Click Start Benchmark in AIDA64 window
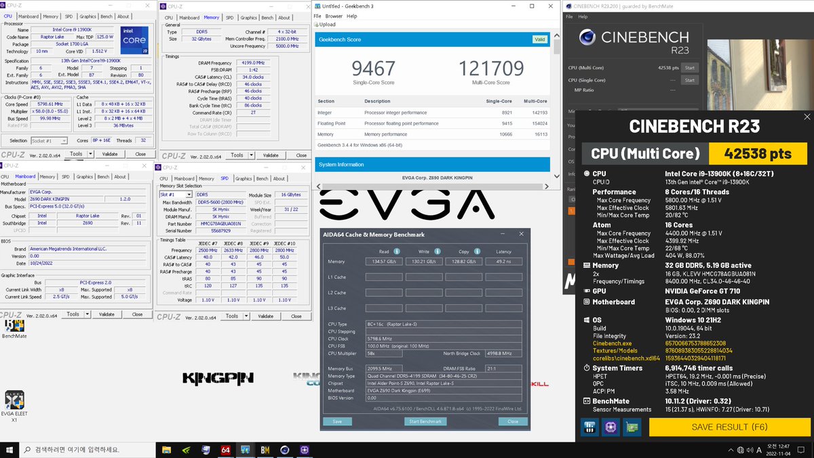814x458 pixels. [426, 421]
